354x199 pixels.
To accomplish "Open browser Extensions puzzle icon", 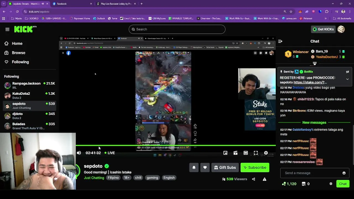I will coord(327,12).
